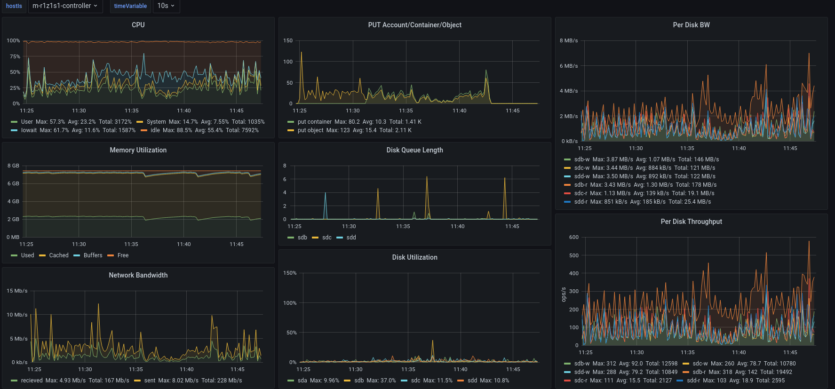Click the Memory Utilization panel title
The height and width of the screenshot is (389, 835).
(138, 150)
